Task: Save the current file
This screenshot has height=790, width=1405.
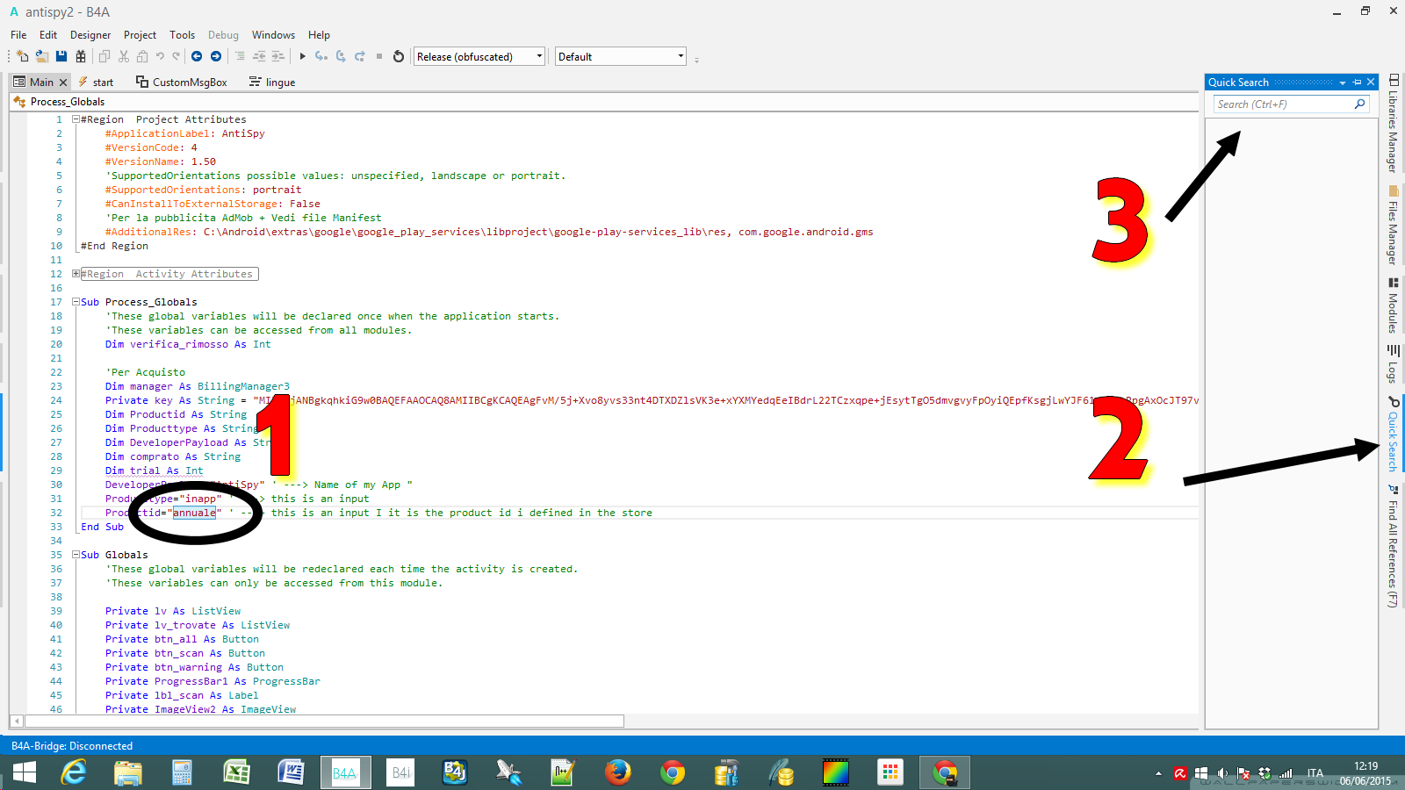Action: tap(61, 55)
